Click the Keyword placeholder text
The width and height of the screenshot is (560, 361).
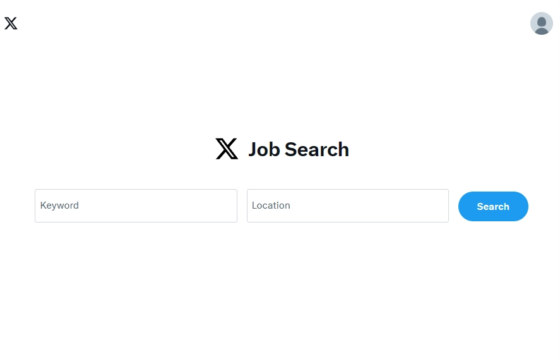click(x=59, y=205)
